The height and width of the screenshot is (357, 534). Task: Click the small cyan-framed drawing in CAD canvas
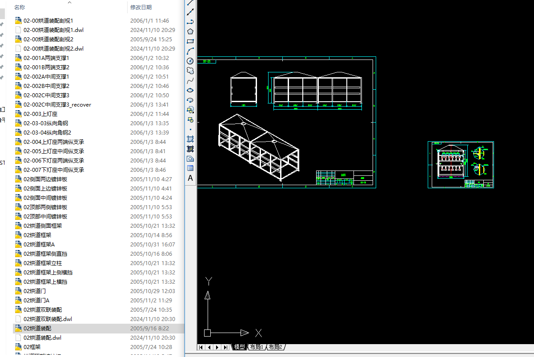click(x=461, y=164)
